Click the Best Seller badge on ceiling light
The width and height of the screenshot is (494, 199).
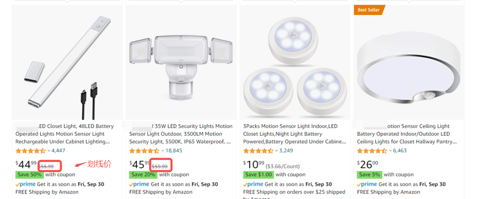click(369, 10)
